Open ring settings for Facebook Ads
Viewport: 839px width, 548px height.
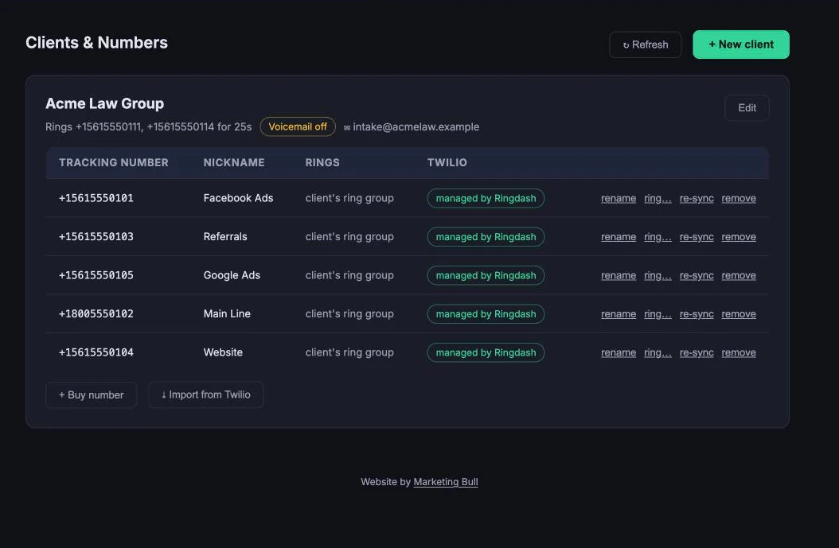click(x=658, y=198)
